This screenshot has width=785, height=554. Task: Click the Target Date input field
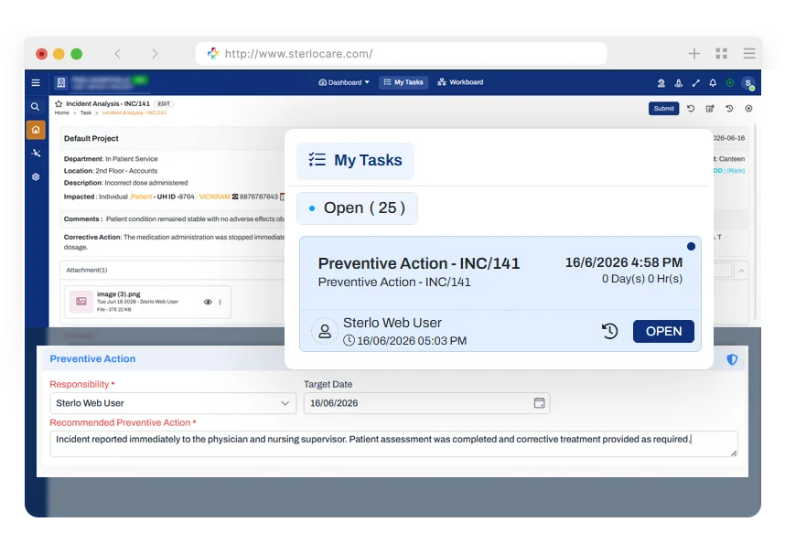coord(426,403)
